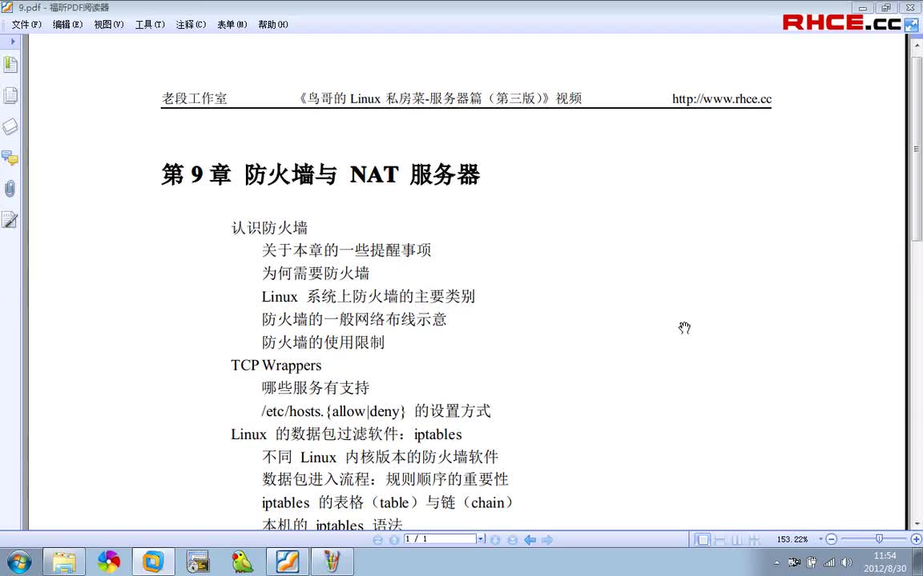This screenshot has height=576, width=923.
Task: Click the vertical scrollbar up arrow
Action: coord(917,45)
